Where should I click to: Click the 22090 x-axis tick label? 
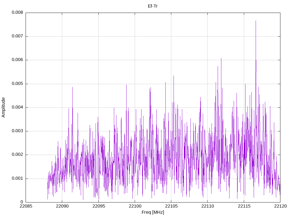62,206
